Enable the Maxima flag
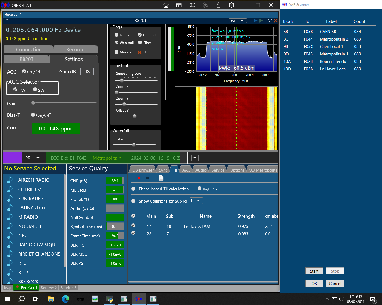Viewport: 382px width, 305px height. (117, 52)
